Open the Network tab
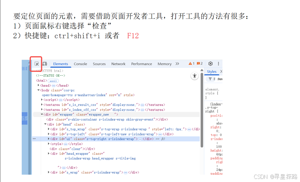This screenshot has width=300, height=182. (x=118, y=64)
